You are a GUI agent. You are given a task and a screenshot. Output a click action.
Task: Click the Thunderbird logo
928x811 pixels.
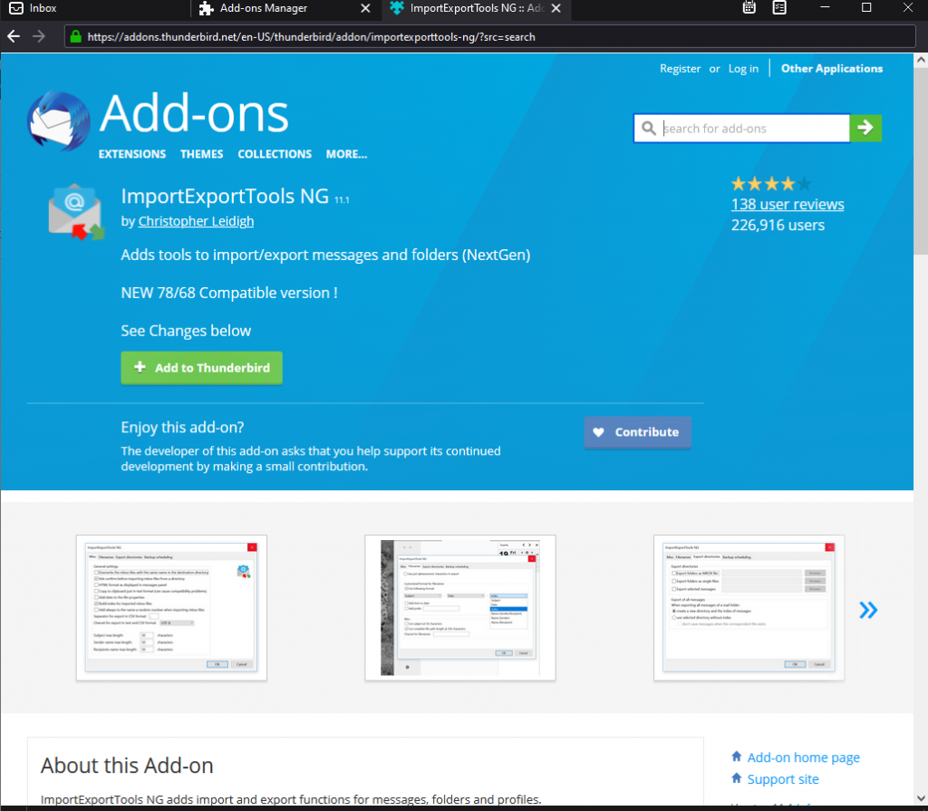tap(59, 121)
